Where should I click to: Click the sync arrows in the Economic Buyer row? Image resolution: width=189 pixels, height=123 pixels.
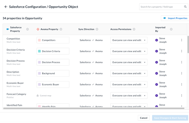(93, 85)
